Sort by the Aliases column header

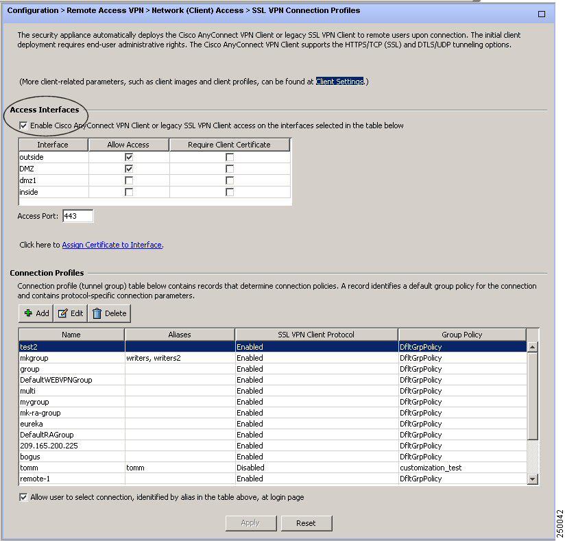pyautogui.click(x=180, y=335)
